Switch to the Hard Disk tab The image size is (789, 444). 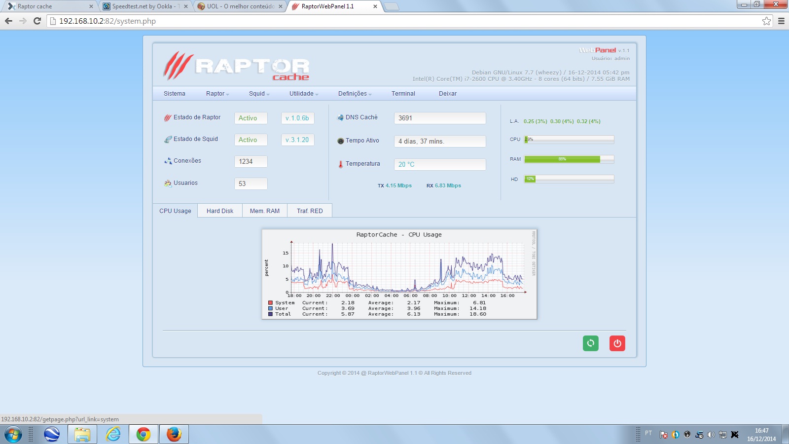tap(220, 211)
